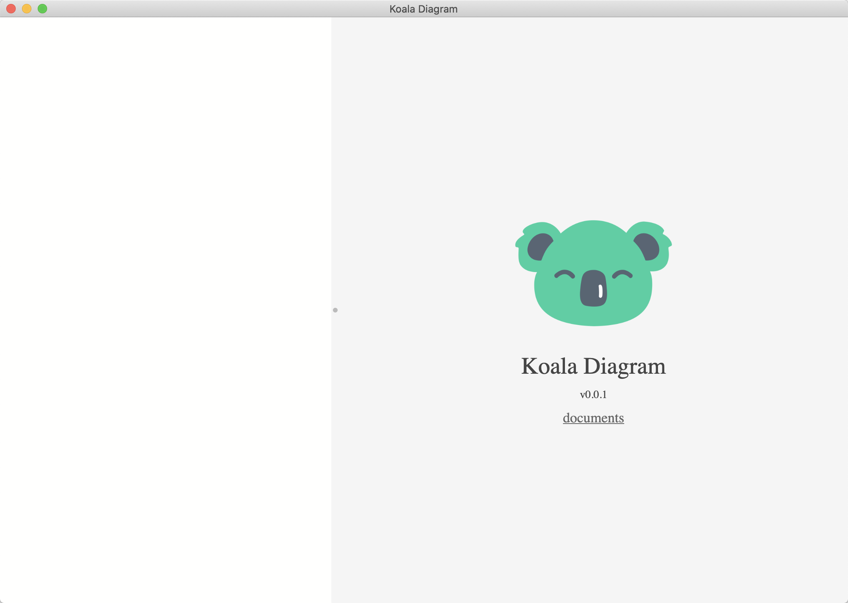Click the gray dot on pane divider

(335, 310)
